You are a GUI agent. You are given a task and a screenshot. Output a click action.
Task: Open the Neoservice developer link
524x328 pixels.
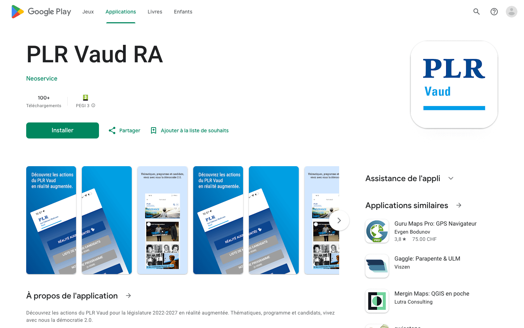41,78
